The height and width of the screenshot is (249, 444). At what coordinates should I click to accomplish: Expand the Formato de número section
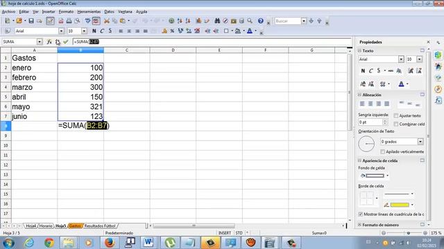359,225
